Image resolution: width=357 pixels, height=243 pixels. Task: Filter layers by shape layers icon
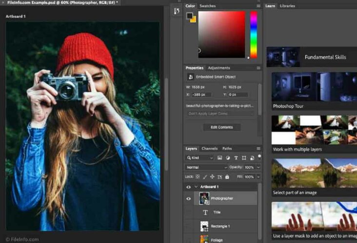[244, 158]
